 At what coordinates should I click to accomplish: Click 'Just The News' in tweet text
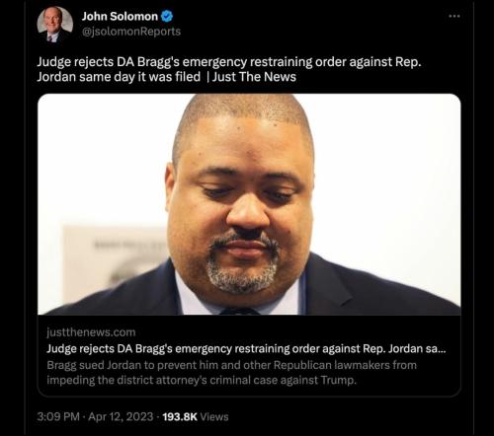pos(254,77)
